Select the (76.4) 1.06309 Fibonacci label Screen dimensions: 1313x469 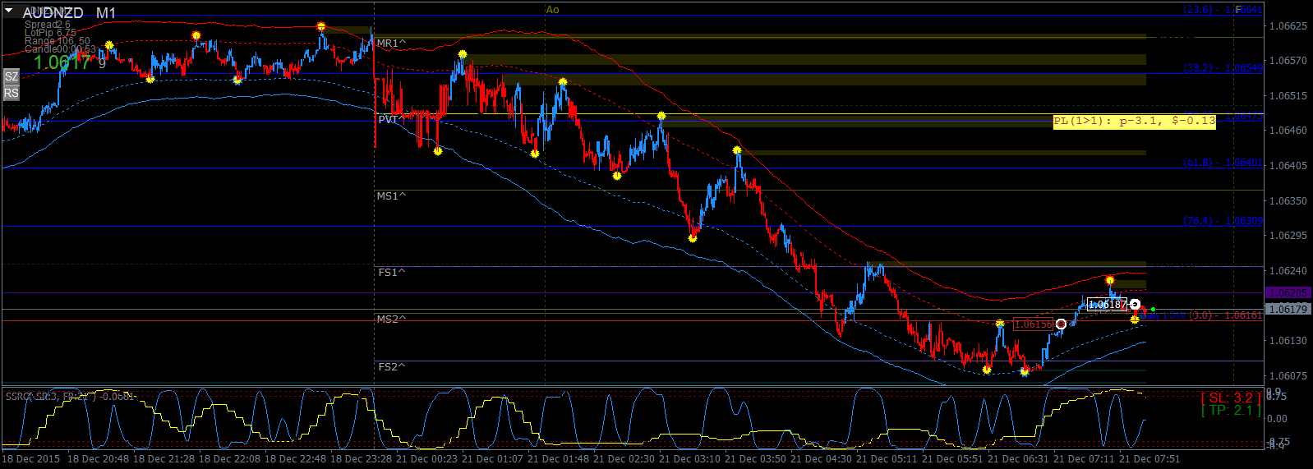(x=1223, y=221)
